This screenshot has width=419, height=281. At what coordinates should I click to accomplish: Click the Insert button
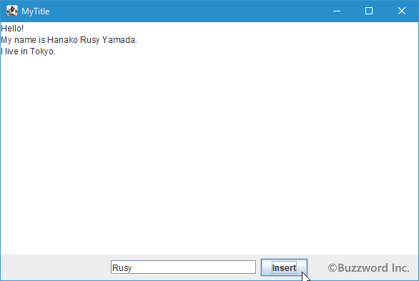(x=284, y=267)
